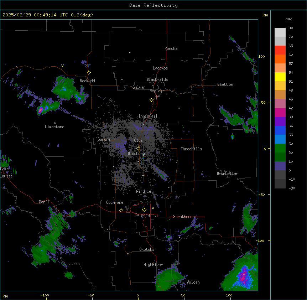The image size is (307, 300).
Task: Select the purple 36-39 dBZ legend swatch
Action: click(x=280, y=121)
